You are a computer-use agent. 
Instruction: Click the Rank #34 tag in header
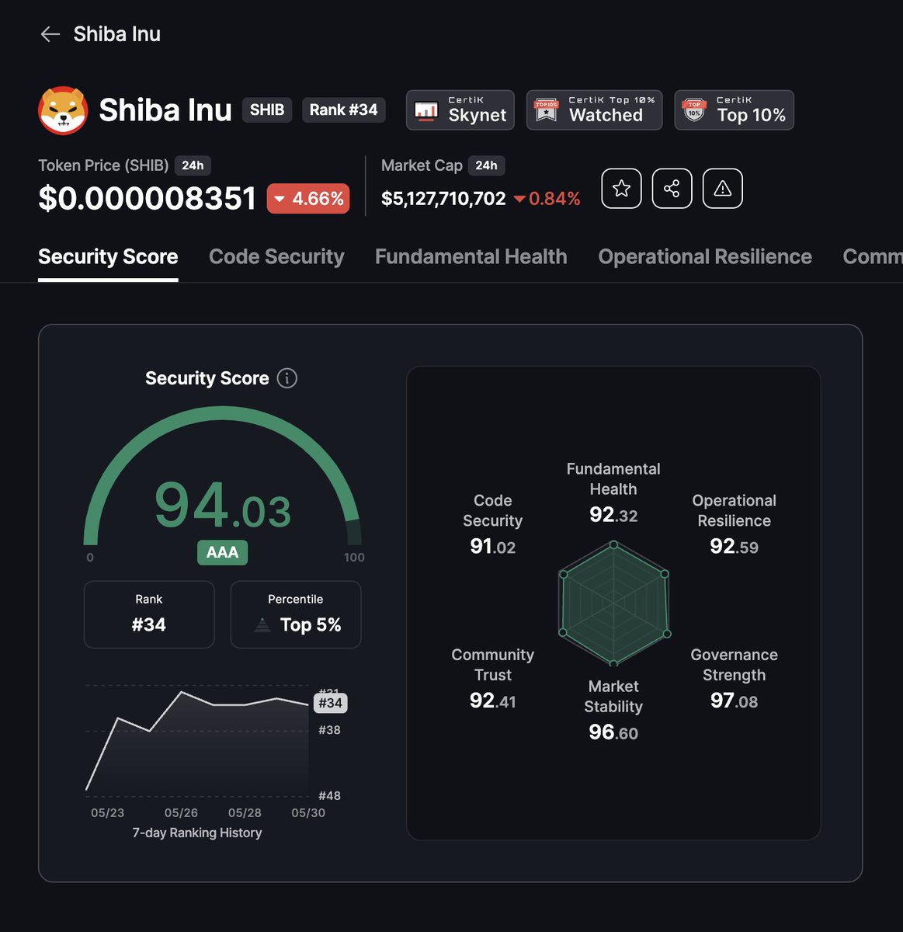click(343, 110)
